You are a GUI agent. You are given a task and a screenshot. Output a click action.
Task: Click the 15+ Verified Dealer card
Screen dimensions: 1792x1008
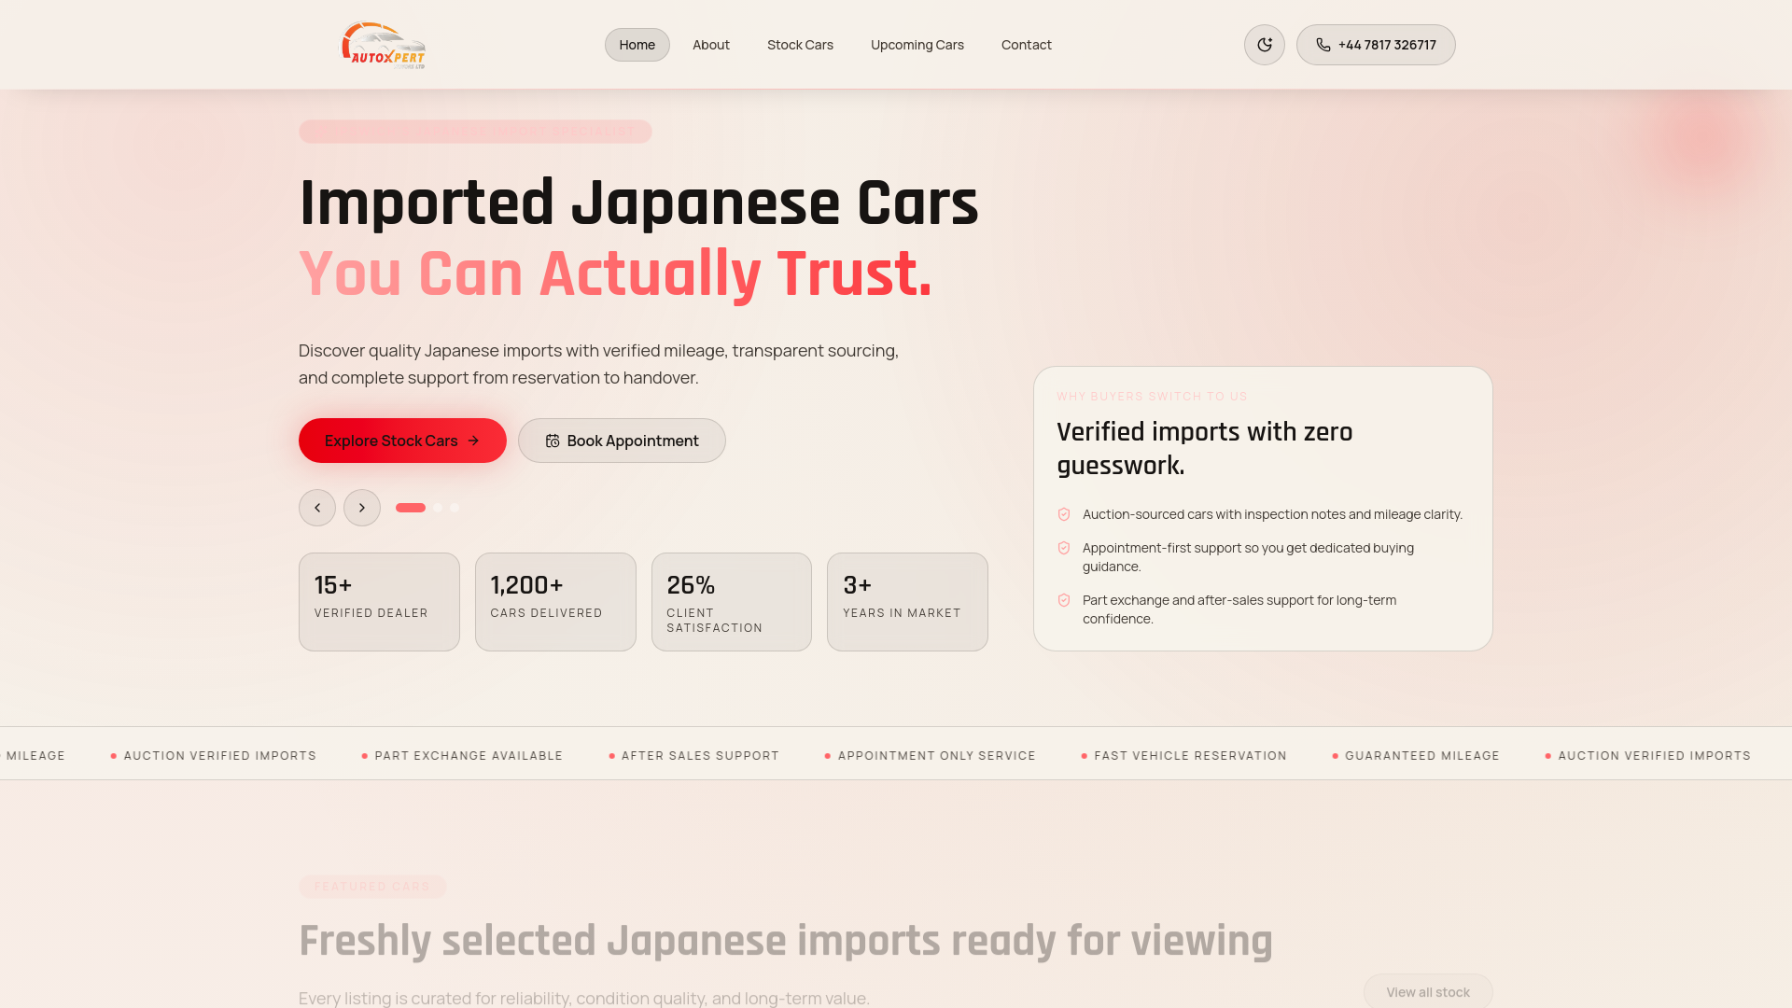click(x=379, y=602)
